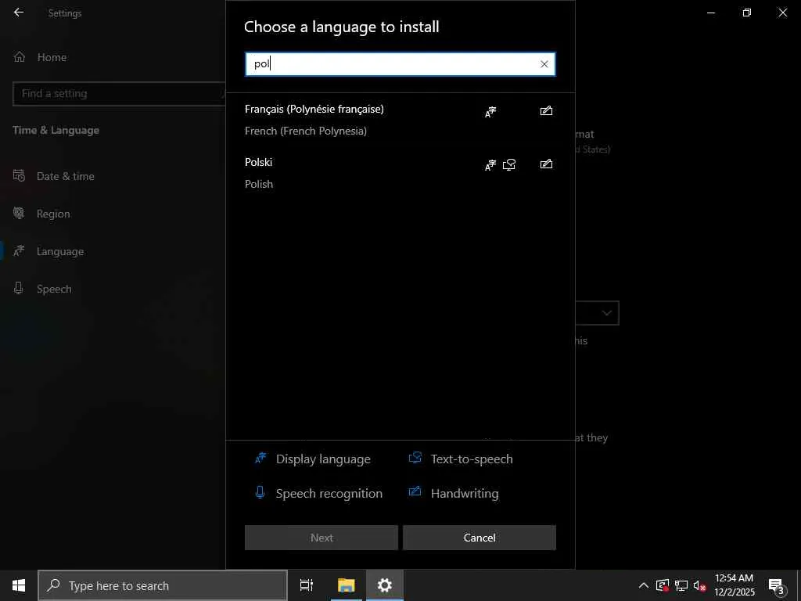Viewport: 801px width, 601px height.
Task: Click display language icon in Polski row
Action: 490,164
